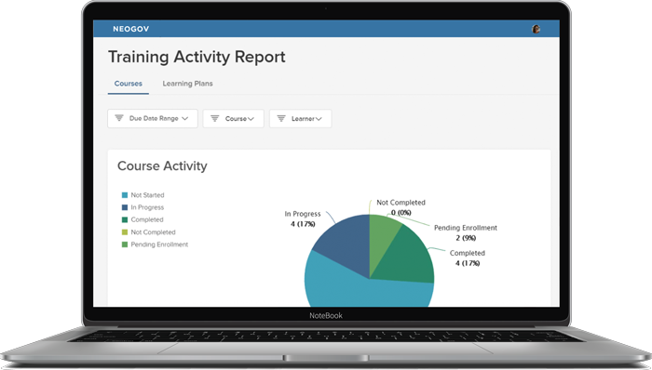This screenshot has width=652, height=370.
Task: Click the Not Completed legend color swatch
Action: pyautogui.click(x=124, y=232)
